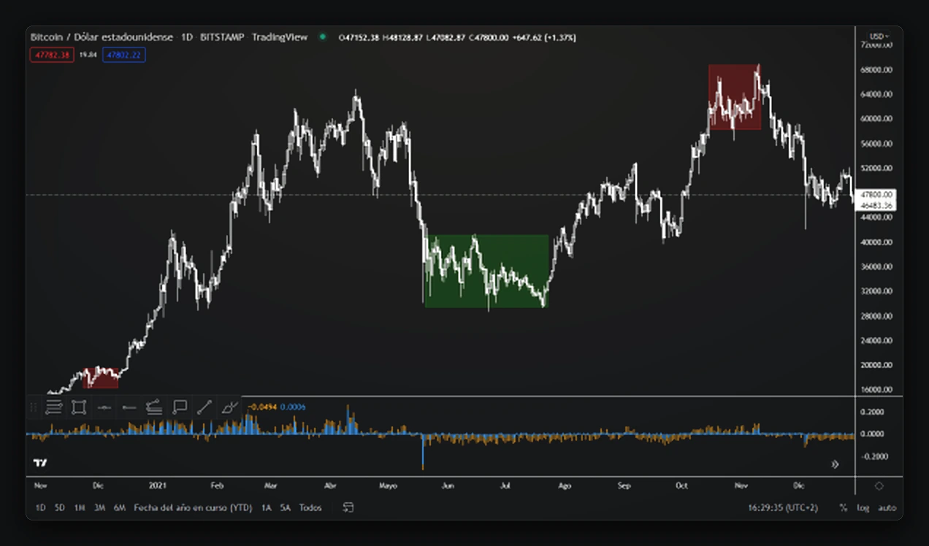Open the USD currency dropdown
The image size is (929, 546).
[x=879, y=36]
